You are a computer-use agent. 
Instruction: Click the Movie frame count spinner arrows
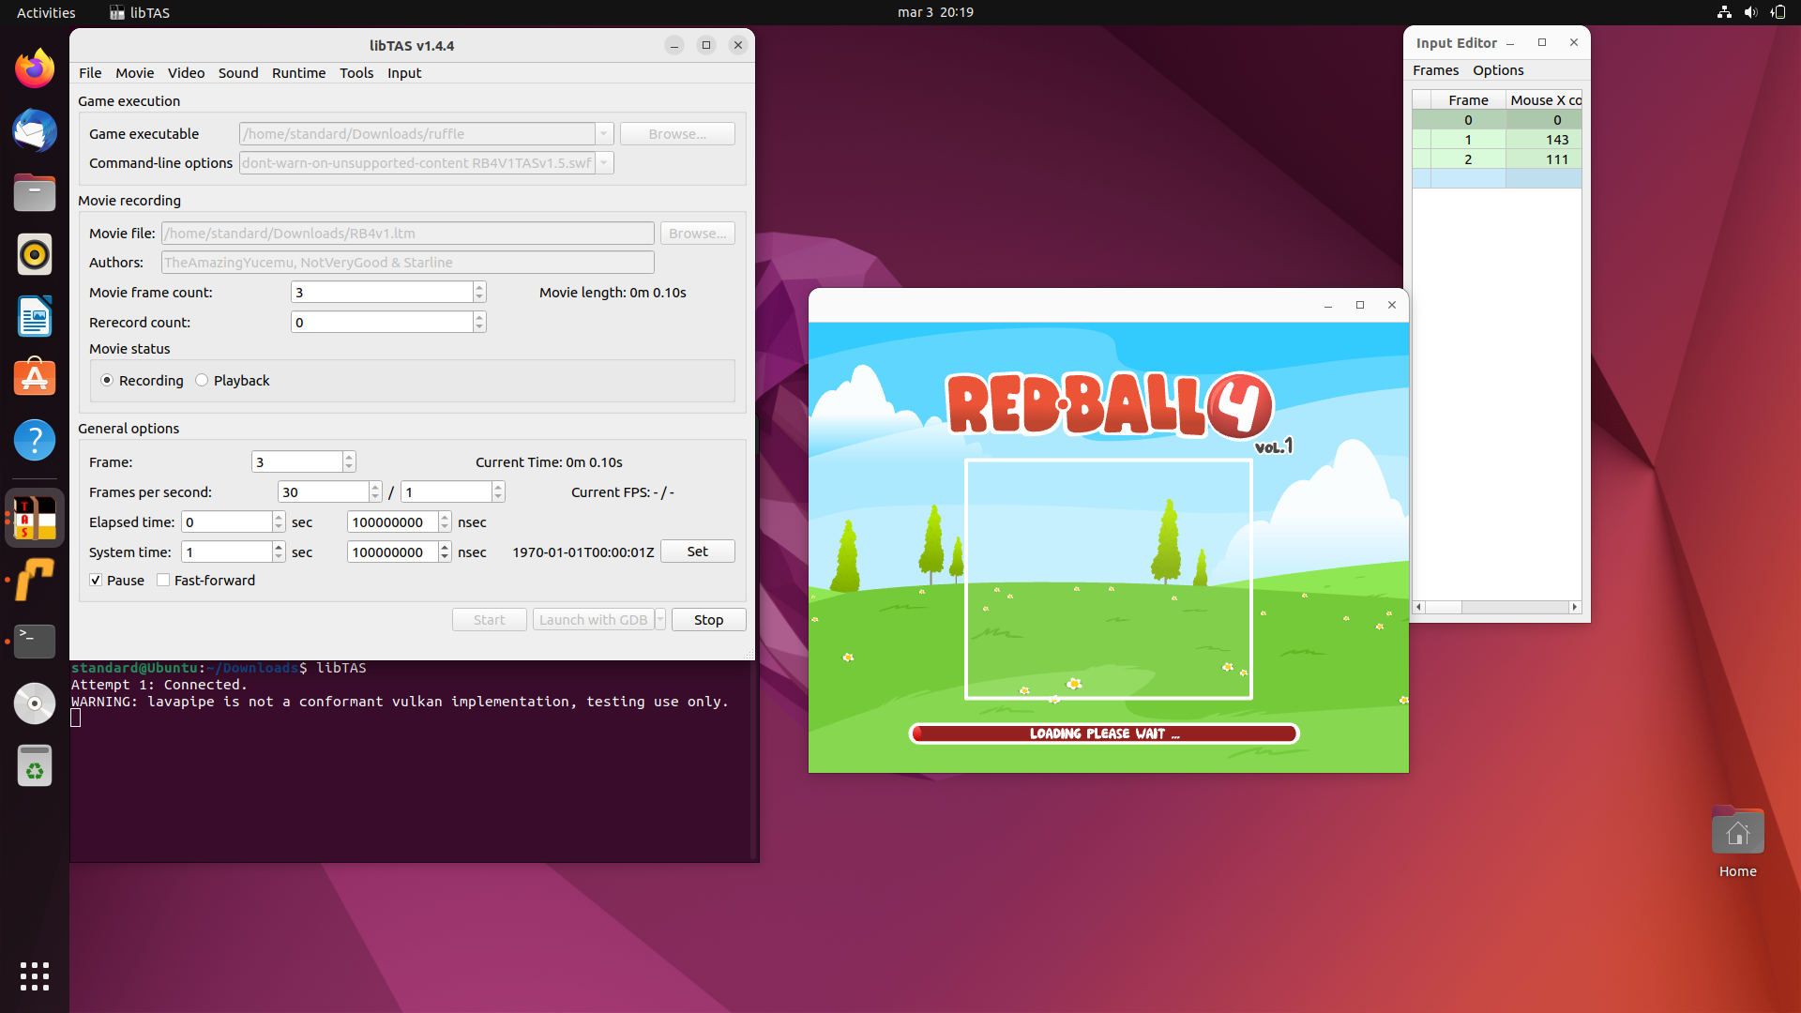(x=479, y=292)
